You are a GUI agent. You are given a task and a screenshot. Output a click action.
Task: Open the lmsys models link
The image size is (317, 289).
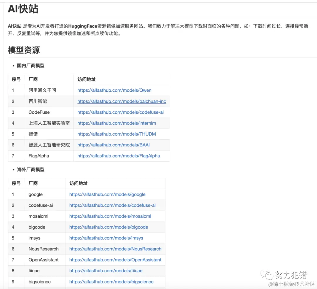click(x=106, y=238)
